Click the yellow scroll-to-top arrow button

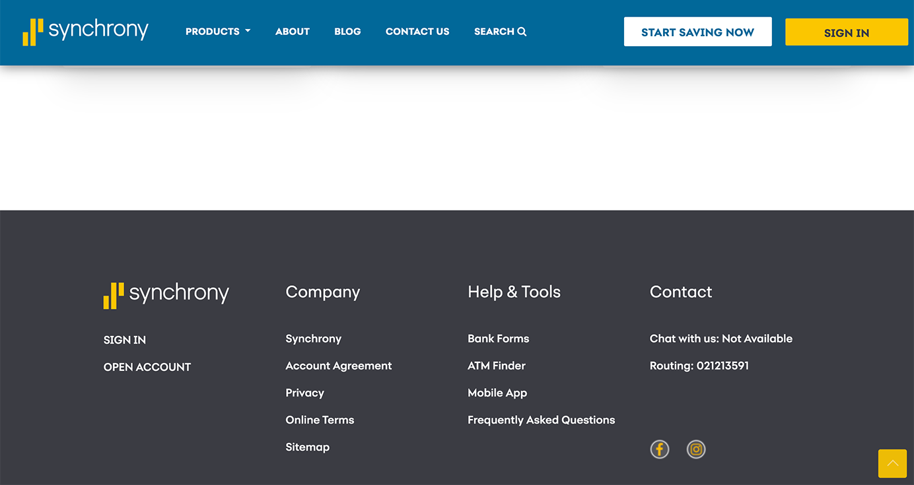click(x=892, y=463)
